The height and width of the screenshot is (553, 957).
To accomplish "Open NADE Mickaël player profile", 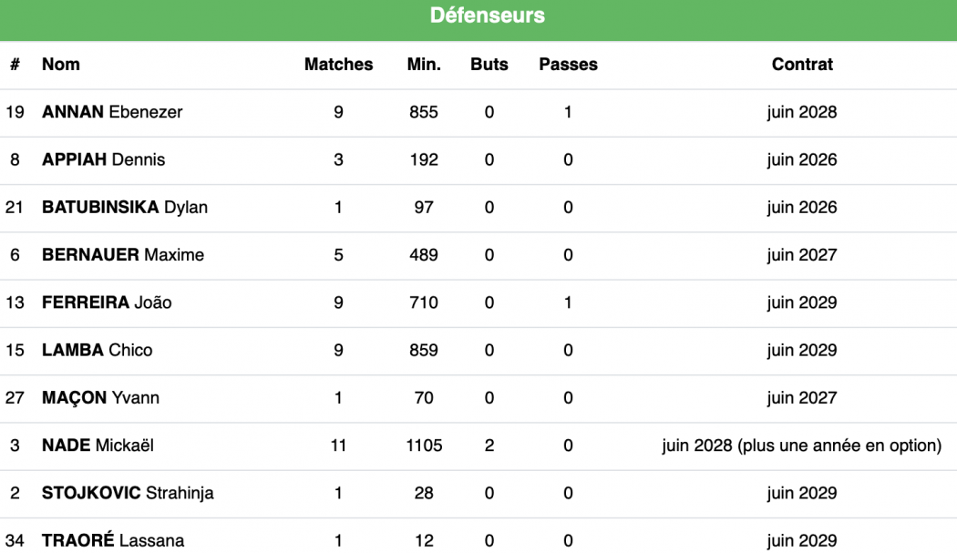I will [98, 445].
